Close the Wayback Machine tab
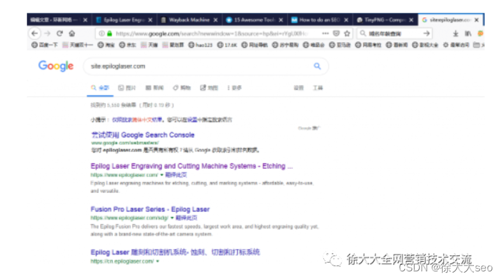 click(216, 20)
